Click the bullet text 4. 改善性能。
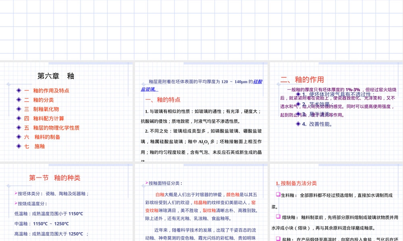 click(x=318, y=124)
